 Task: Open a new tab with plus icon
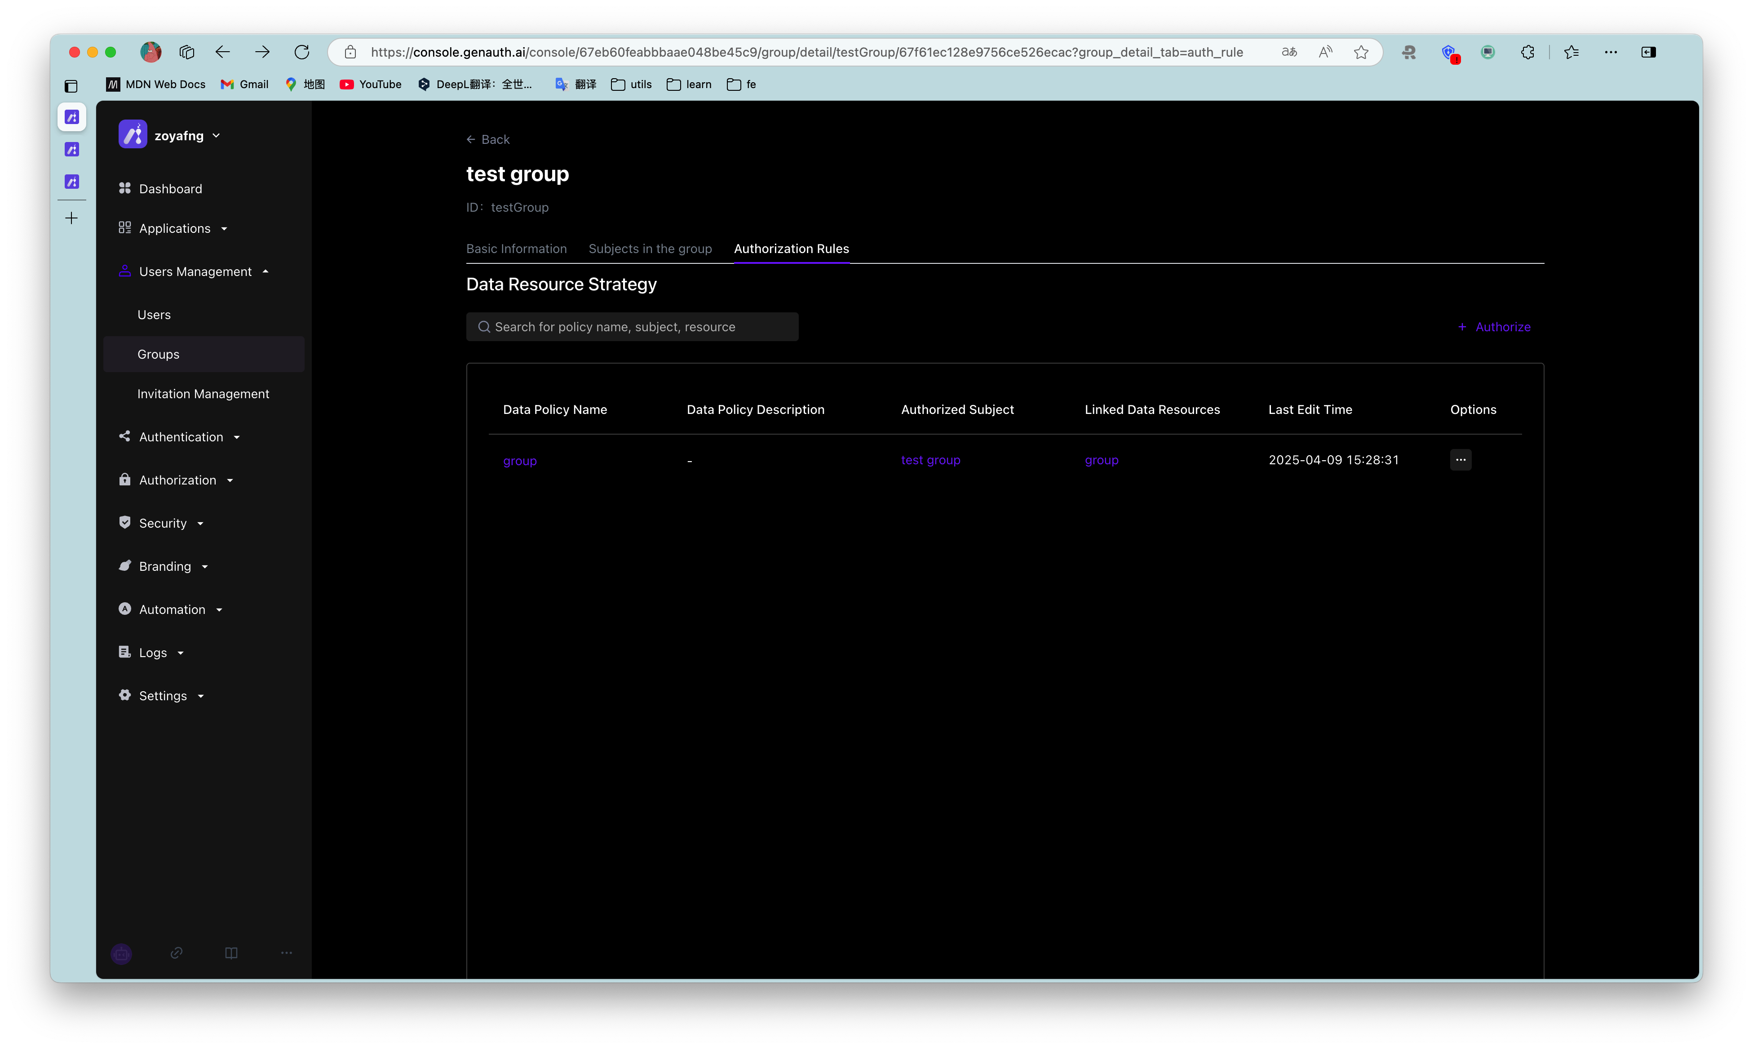(71, 218)
